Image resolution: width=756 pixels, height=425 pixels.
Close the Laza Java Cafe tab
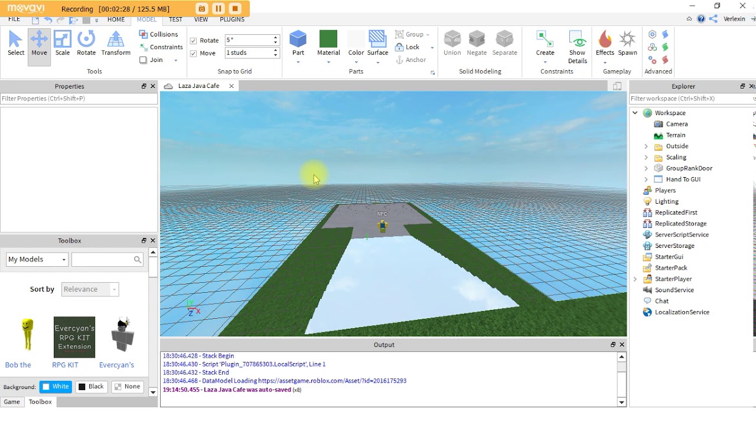coord(232,86)
